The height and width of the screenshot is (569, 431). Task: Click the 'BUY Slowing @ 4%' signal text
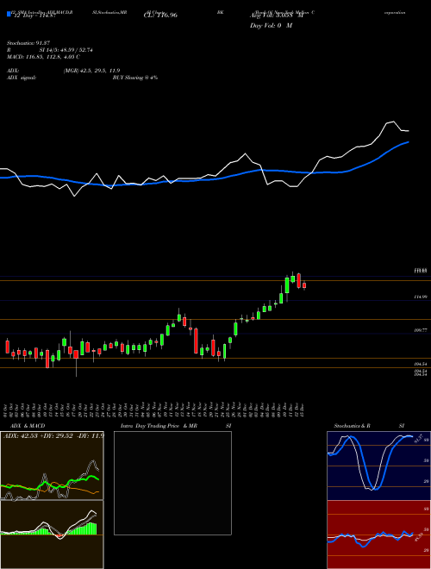(135, 78)
